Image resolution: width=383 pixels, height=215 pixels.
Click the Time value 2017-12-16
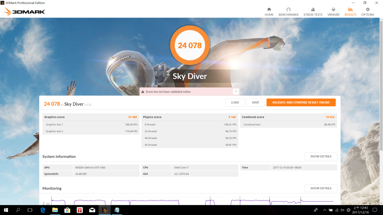coord(287,167)
